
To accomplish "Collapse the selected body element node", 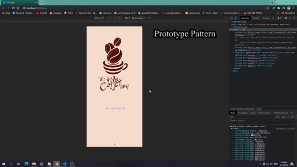I will [232, 30].
